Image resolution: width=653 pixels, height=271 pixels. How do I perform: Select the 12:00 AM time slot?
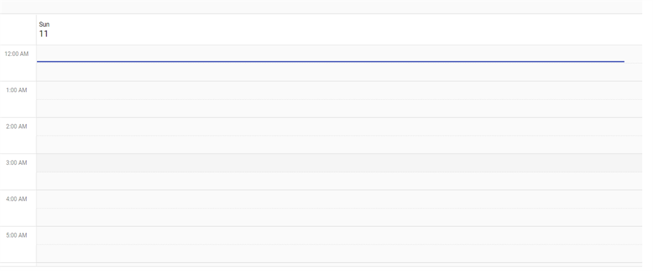point(338,53)
